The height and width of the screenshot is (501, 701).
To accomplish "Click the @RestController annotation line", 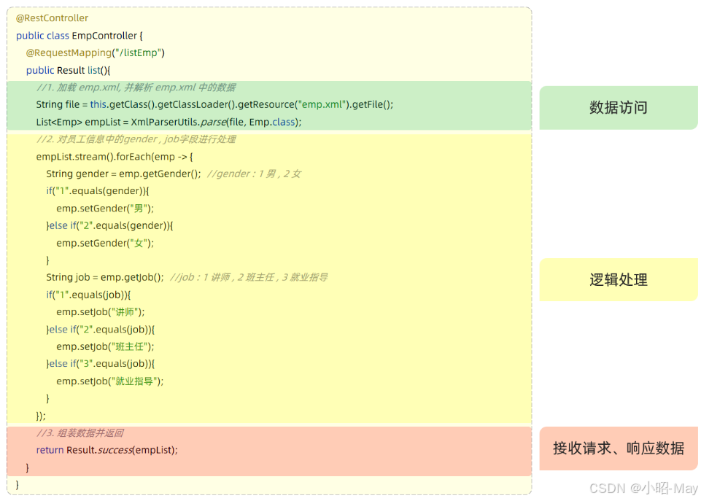I will pos(52,18).
